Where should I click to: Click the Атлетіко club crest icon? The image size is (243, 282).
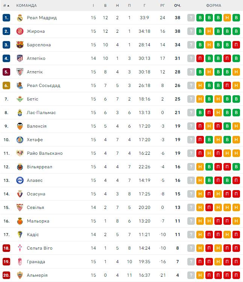tap(20, 58)
